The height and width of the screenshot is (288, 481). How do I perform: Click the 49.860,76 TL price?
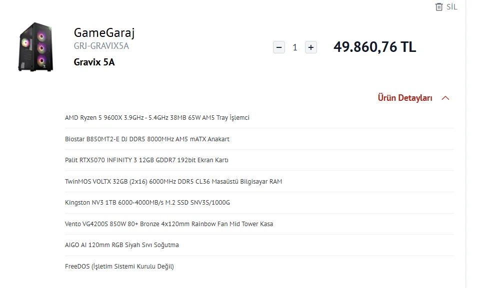(374, 47)
